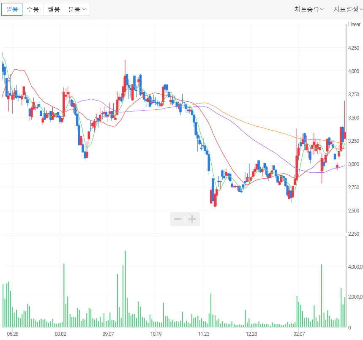
Task: Click the plus zoom-in chart icon
Action: coord(192,219)
